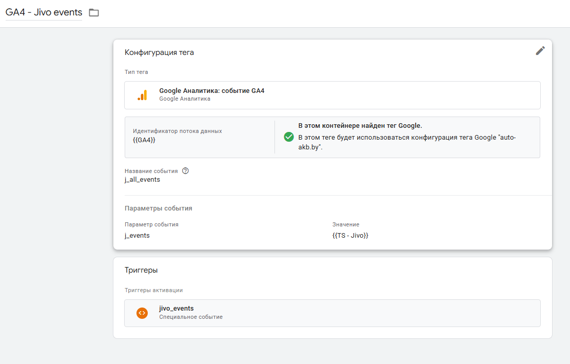Click the {{GA4}} data stream identifier
This screenshot has height=364, width=570.
pyautogui.click(x=144, y=140)
